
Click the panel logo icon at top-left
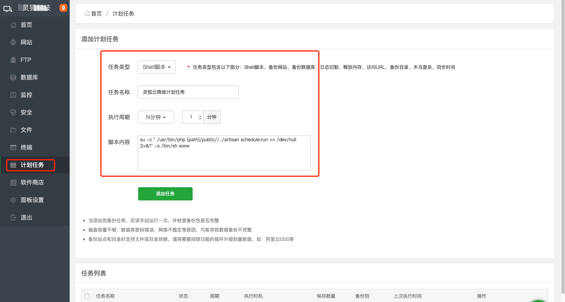8,8
